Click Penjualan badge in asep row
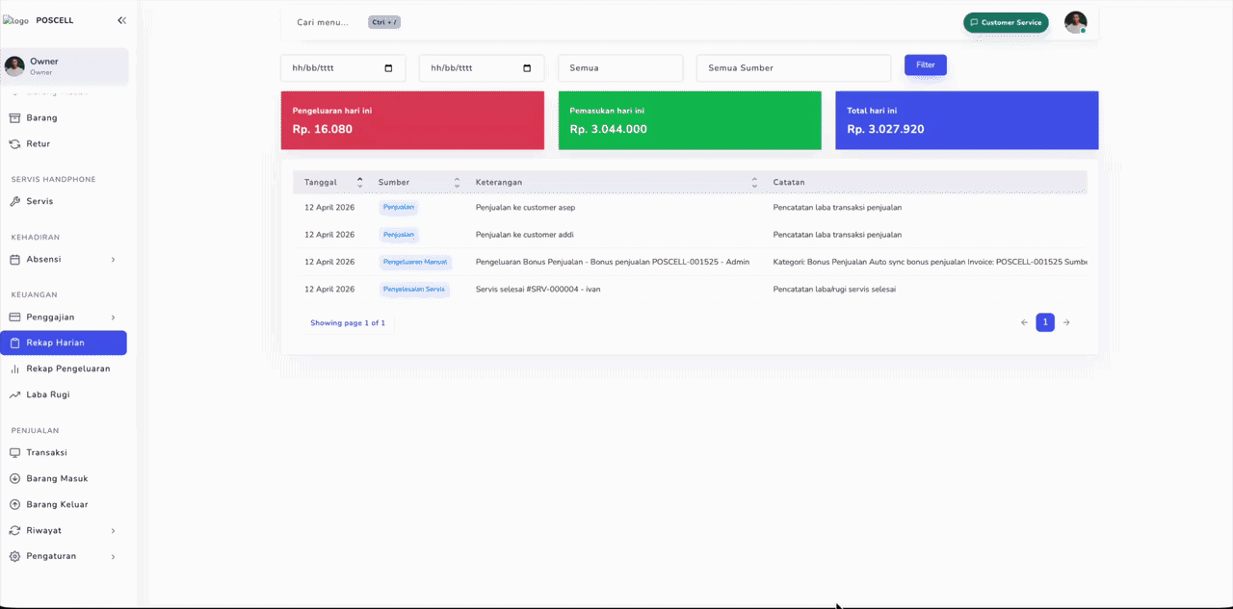1233x609 pixels. [x=399, y=208]
